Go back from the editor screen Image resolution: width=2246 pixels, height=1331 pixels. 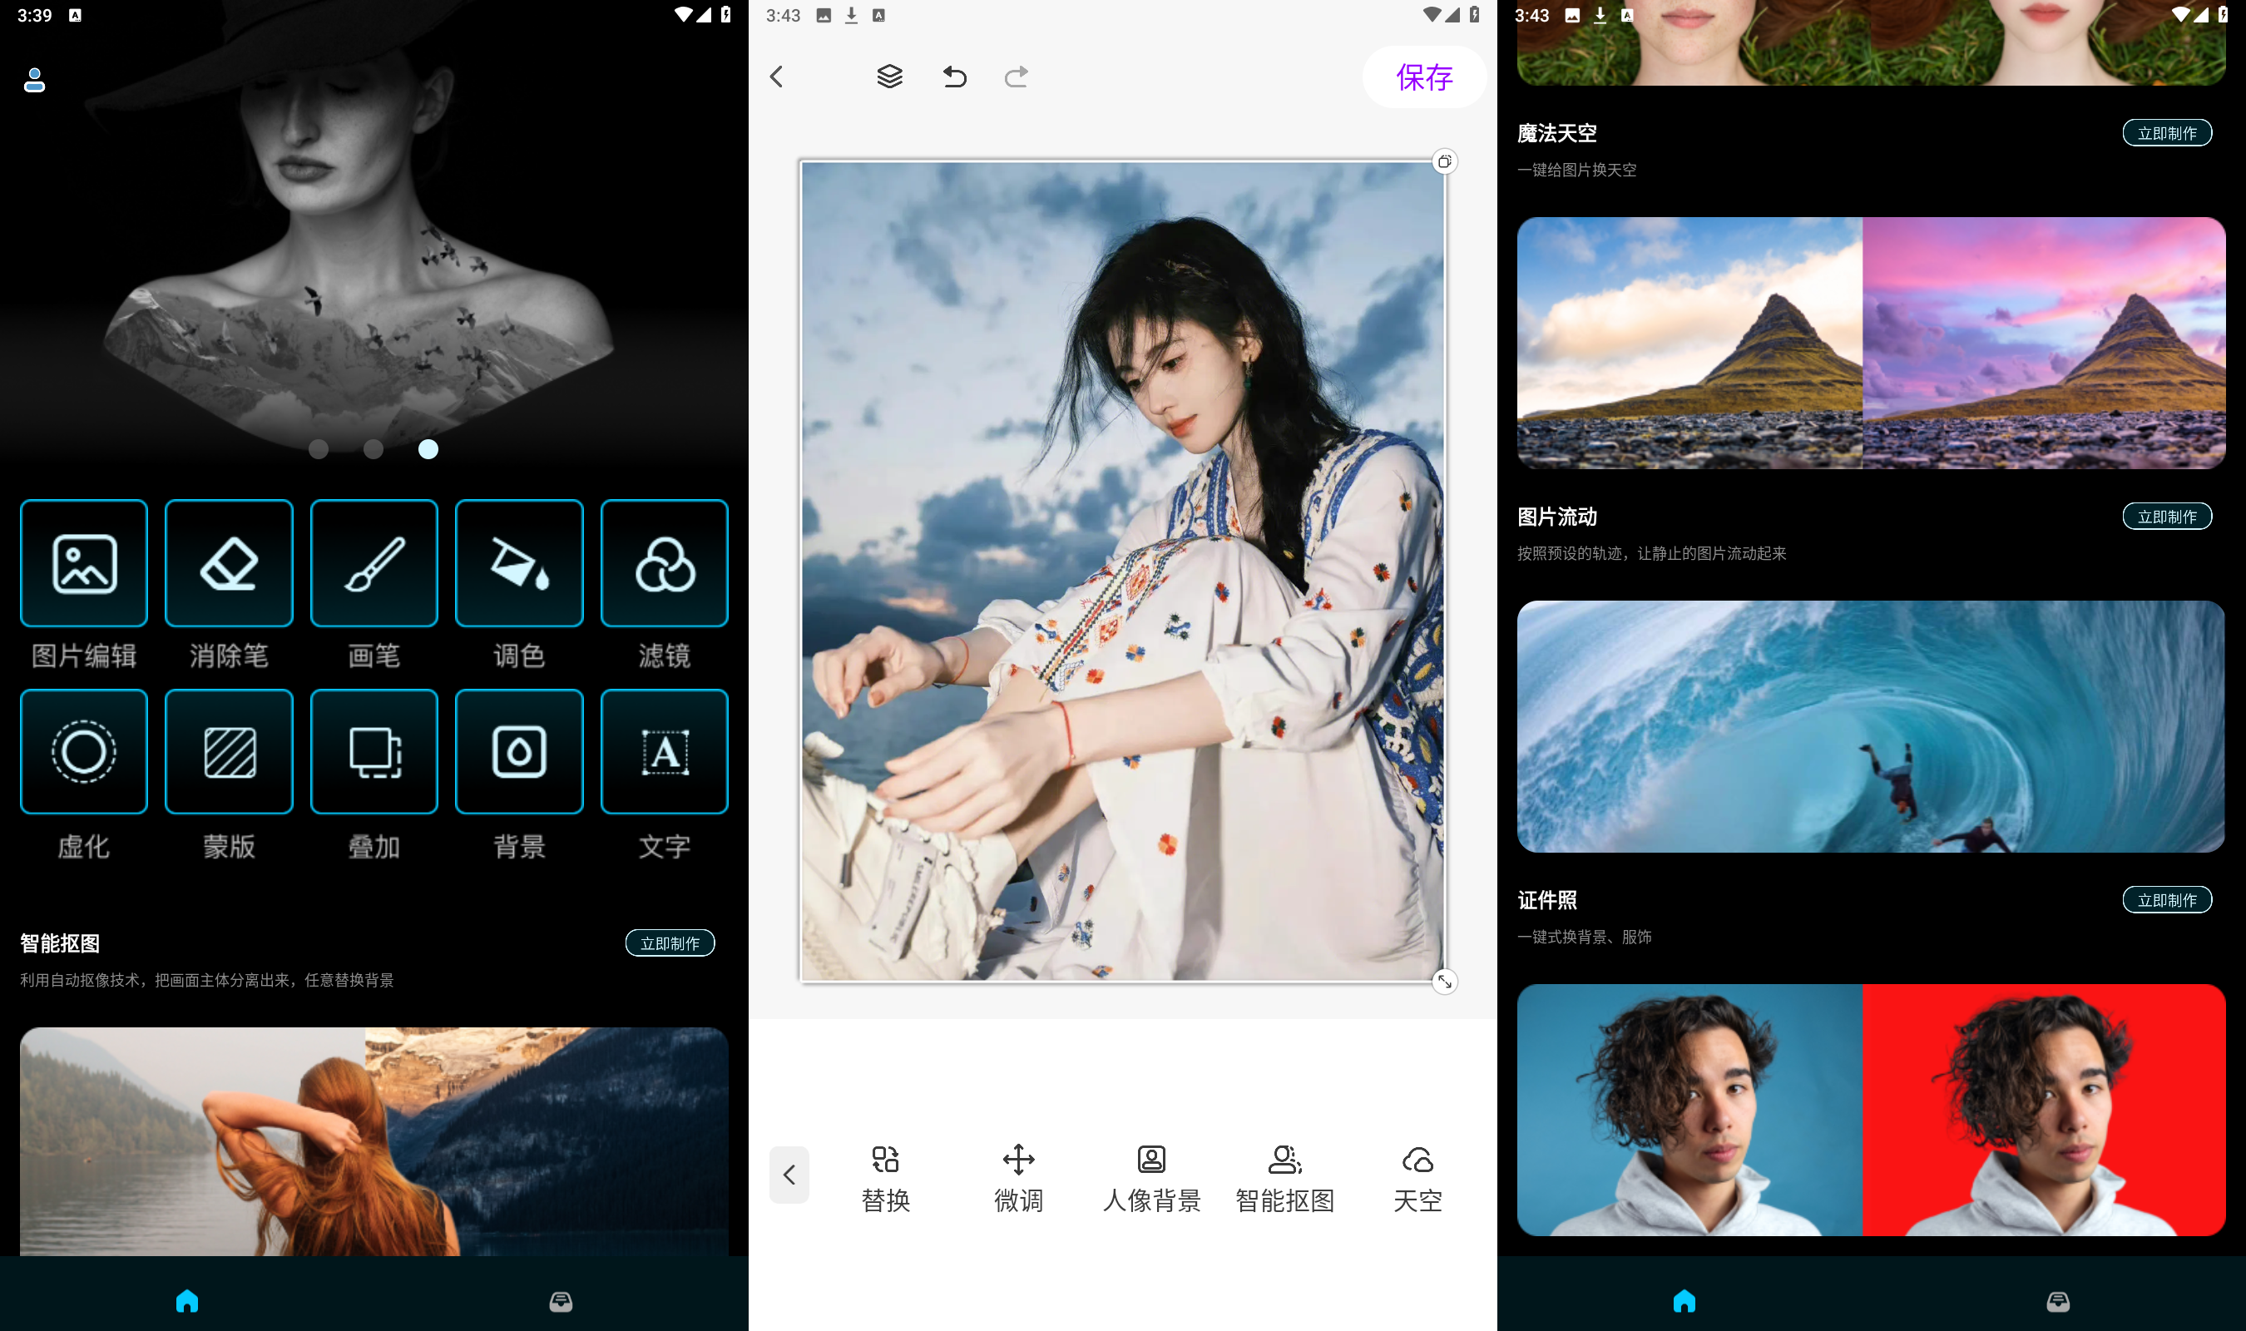click(x=776, y=77)
